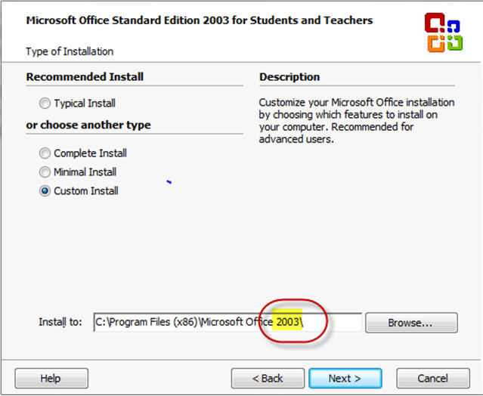Click the 'or choose another type' heading
The image size is (483, 396).
coord(88,125)
